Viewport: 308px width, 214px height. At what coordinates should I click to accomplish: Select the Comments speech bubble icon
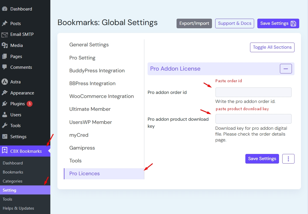click(5, 67)
